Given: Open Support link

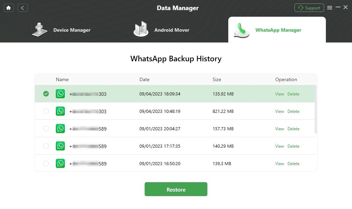Looking at the screenshot, I should point(309,8).
